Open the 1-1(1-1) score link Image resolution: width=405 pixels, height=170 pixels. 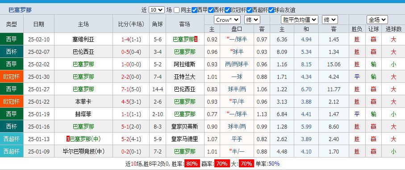[x=131, y=114]
